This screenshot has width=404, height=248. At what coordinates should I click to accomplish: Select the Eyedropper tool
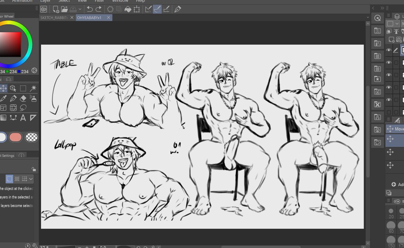(x=3, y=98)
